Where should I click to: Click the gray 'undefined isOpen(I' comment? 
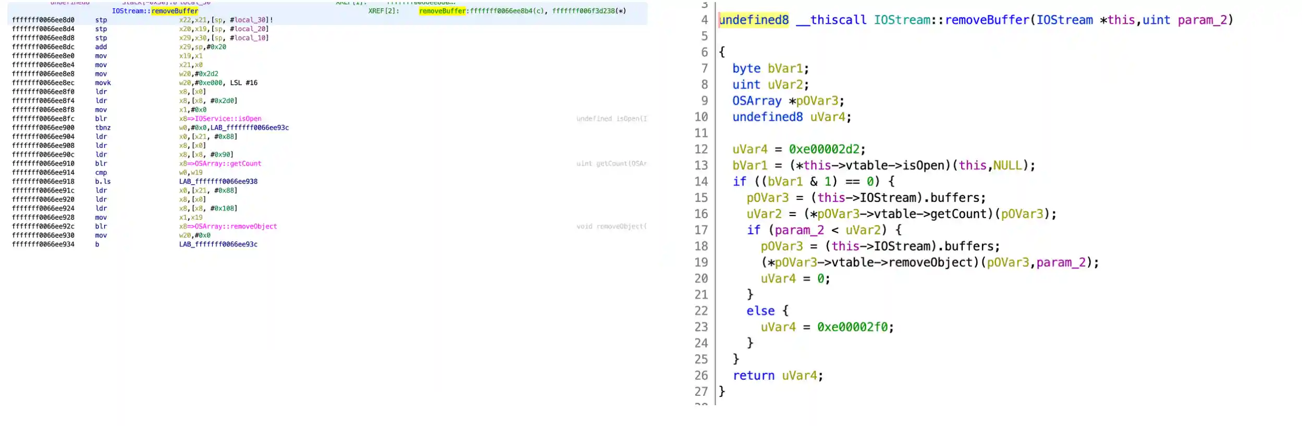click(x=611, y=119)
